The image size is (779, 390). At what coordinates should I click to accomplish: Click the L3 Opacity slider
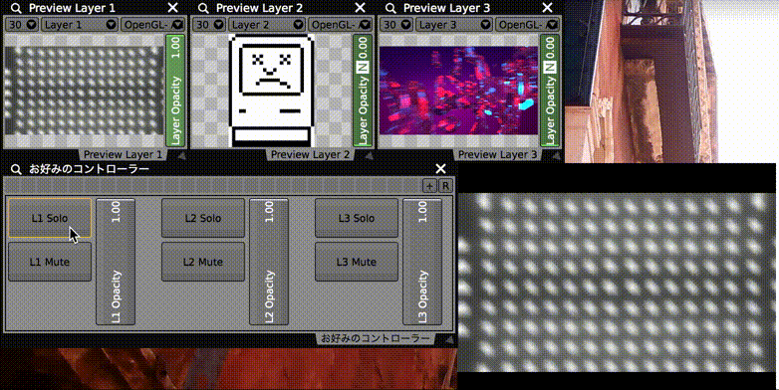[422, 262]
